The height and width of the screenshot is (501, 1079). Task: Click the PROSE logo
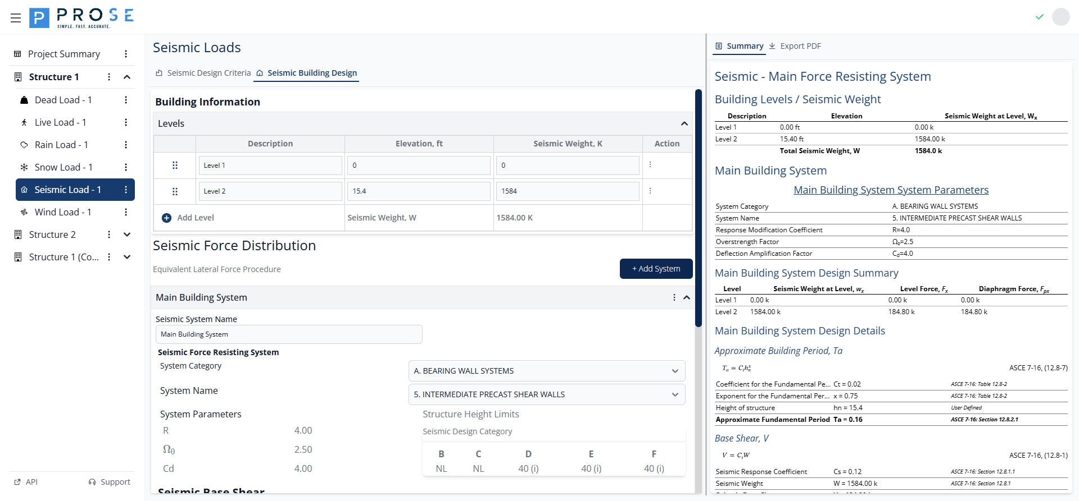click(81, 18)
